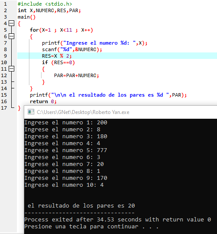
Task: Click line number 1 in the gutter
Action: tap(5, 4)
